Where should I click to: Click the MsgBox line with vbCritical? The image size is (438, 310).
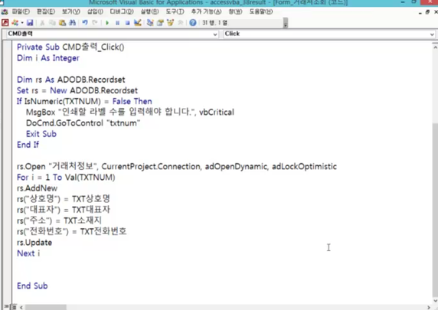[130, 113]
